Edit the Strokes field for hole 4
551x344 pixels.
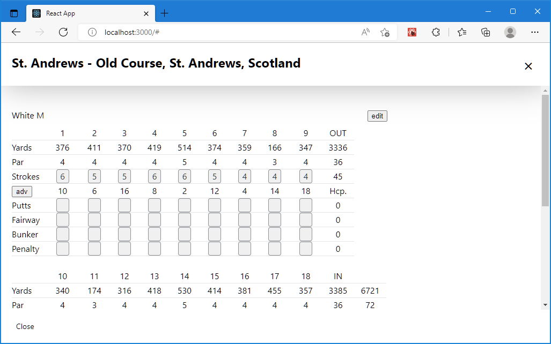click(x=155, y=177)
